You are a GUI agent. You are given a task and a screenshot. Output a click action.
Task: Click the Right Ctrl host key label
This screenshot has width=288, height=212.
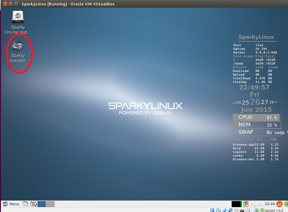coord(274,210)
